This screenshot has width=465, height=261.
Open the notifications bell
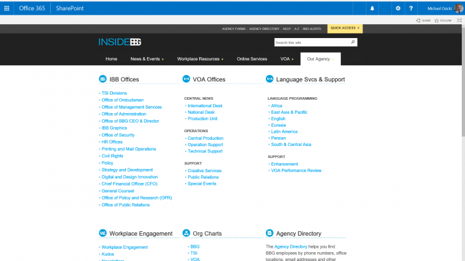tap(372, 8)
